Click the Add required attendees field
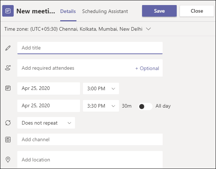The image size is (216, 169). (76, 68)
